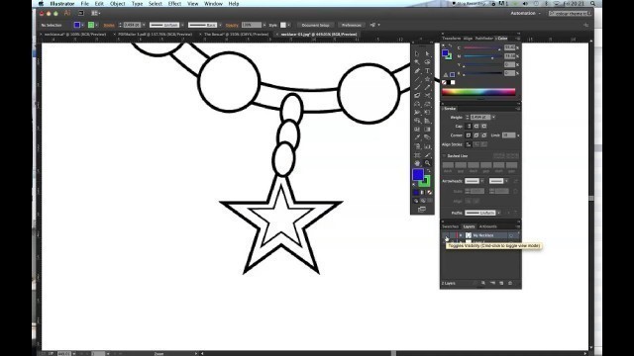Open stroke color dropdown in control bar

point(97,25)
